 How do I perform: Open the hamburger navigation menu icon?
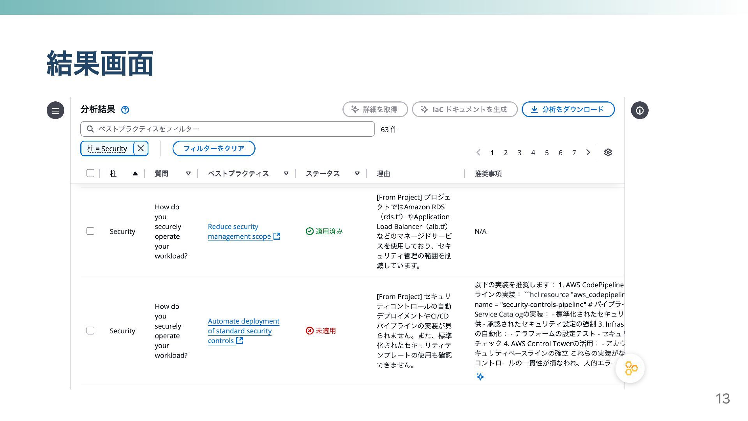[55, 110]
